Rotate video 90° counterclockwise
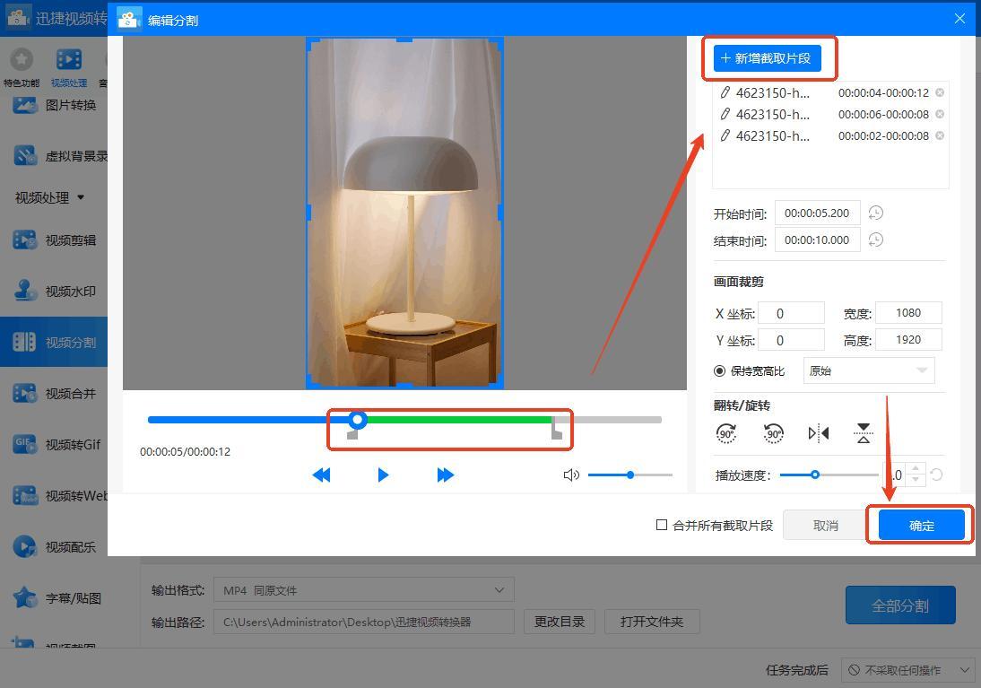The image size is (981, 688). [773, 434]
